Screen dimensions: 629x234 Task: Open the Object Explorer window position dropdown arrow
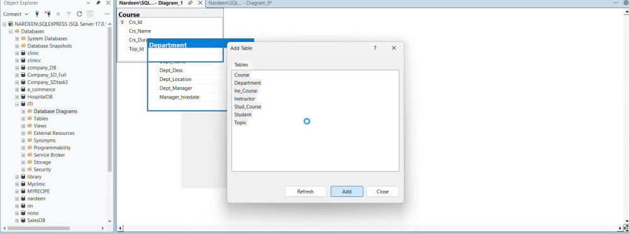(x=88, y=3)
